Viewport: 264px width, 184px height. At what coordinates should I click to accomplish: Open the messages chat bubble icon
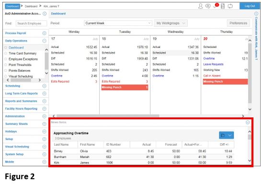(208, 6)
